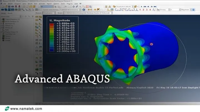Click the text annotation A icon
This screenshot has height=112, width=200.
[30, 10]
